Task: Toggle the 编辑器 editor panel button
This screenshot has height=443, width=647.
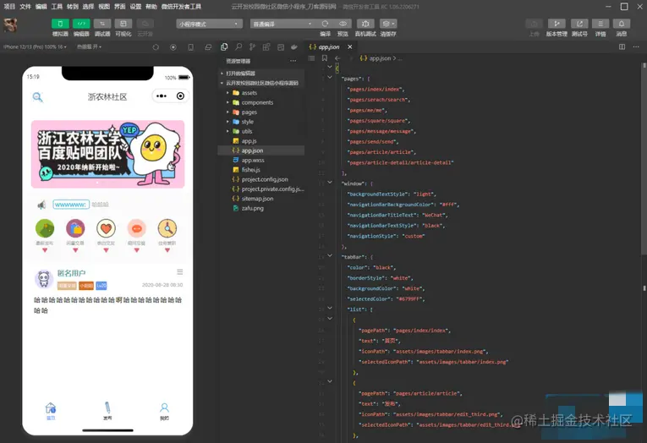Action: [81, 24]
